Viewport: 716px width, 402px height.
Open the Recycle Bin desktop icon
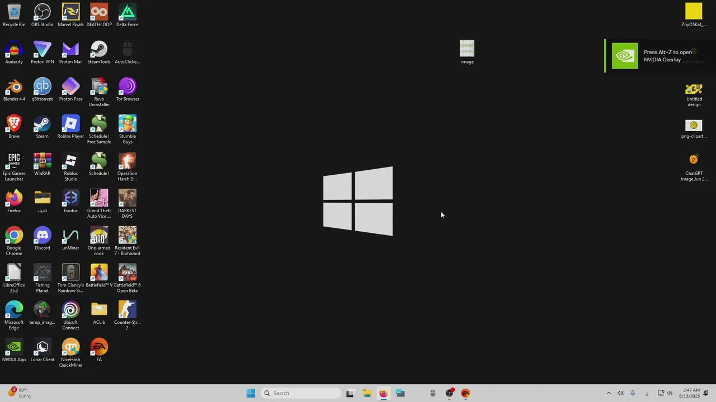click(x=14, y=15)
